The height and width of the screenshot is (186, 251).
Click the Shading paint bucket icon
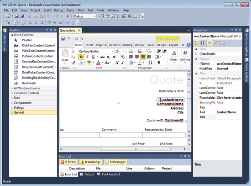[131, 63]
